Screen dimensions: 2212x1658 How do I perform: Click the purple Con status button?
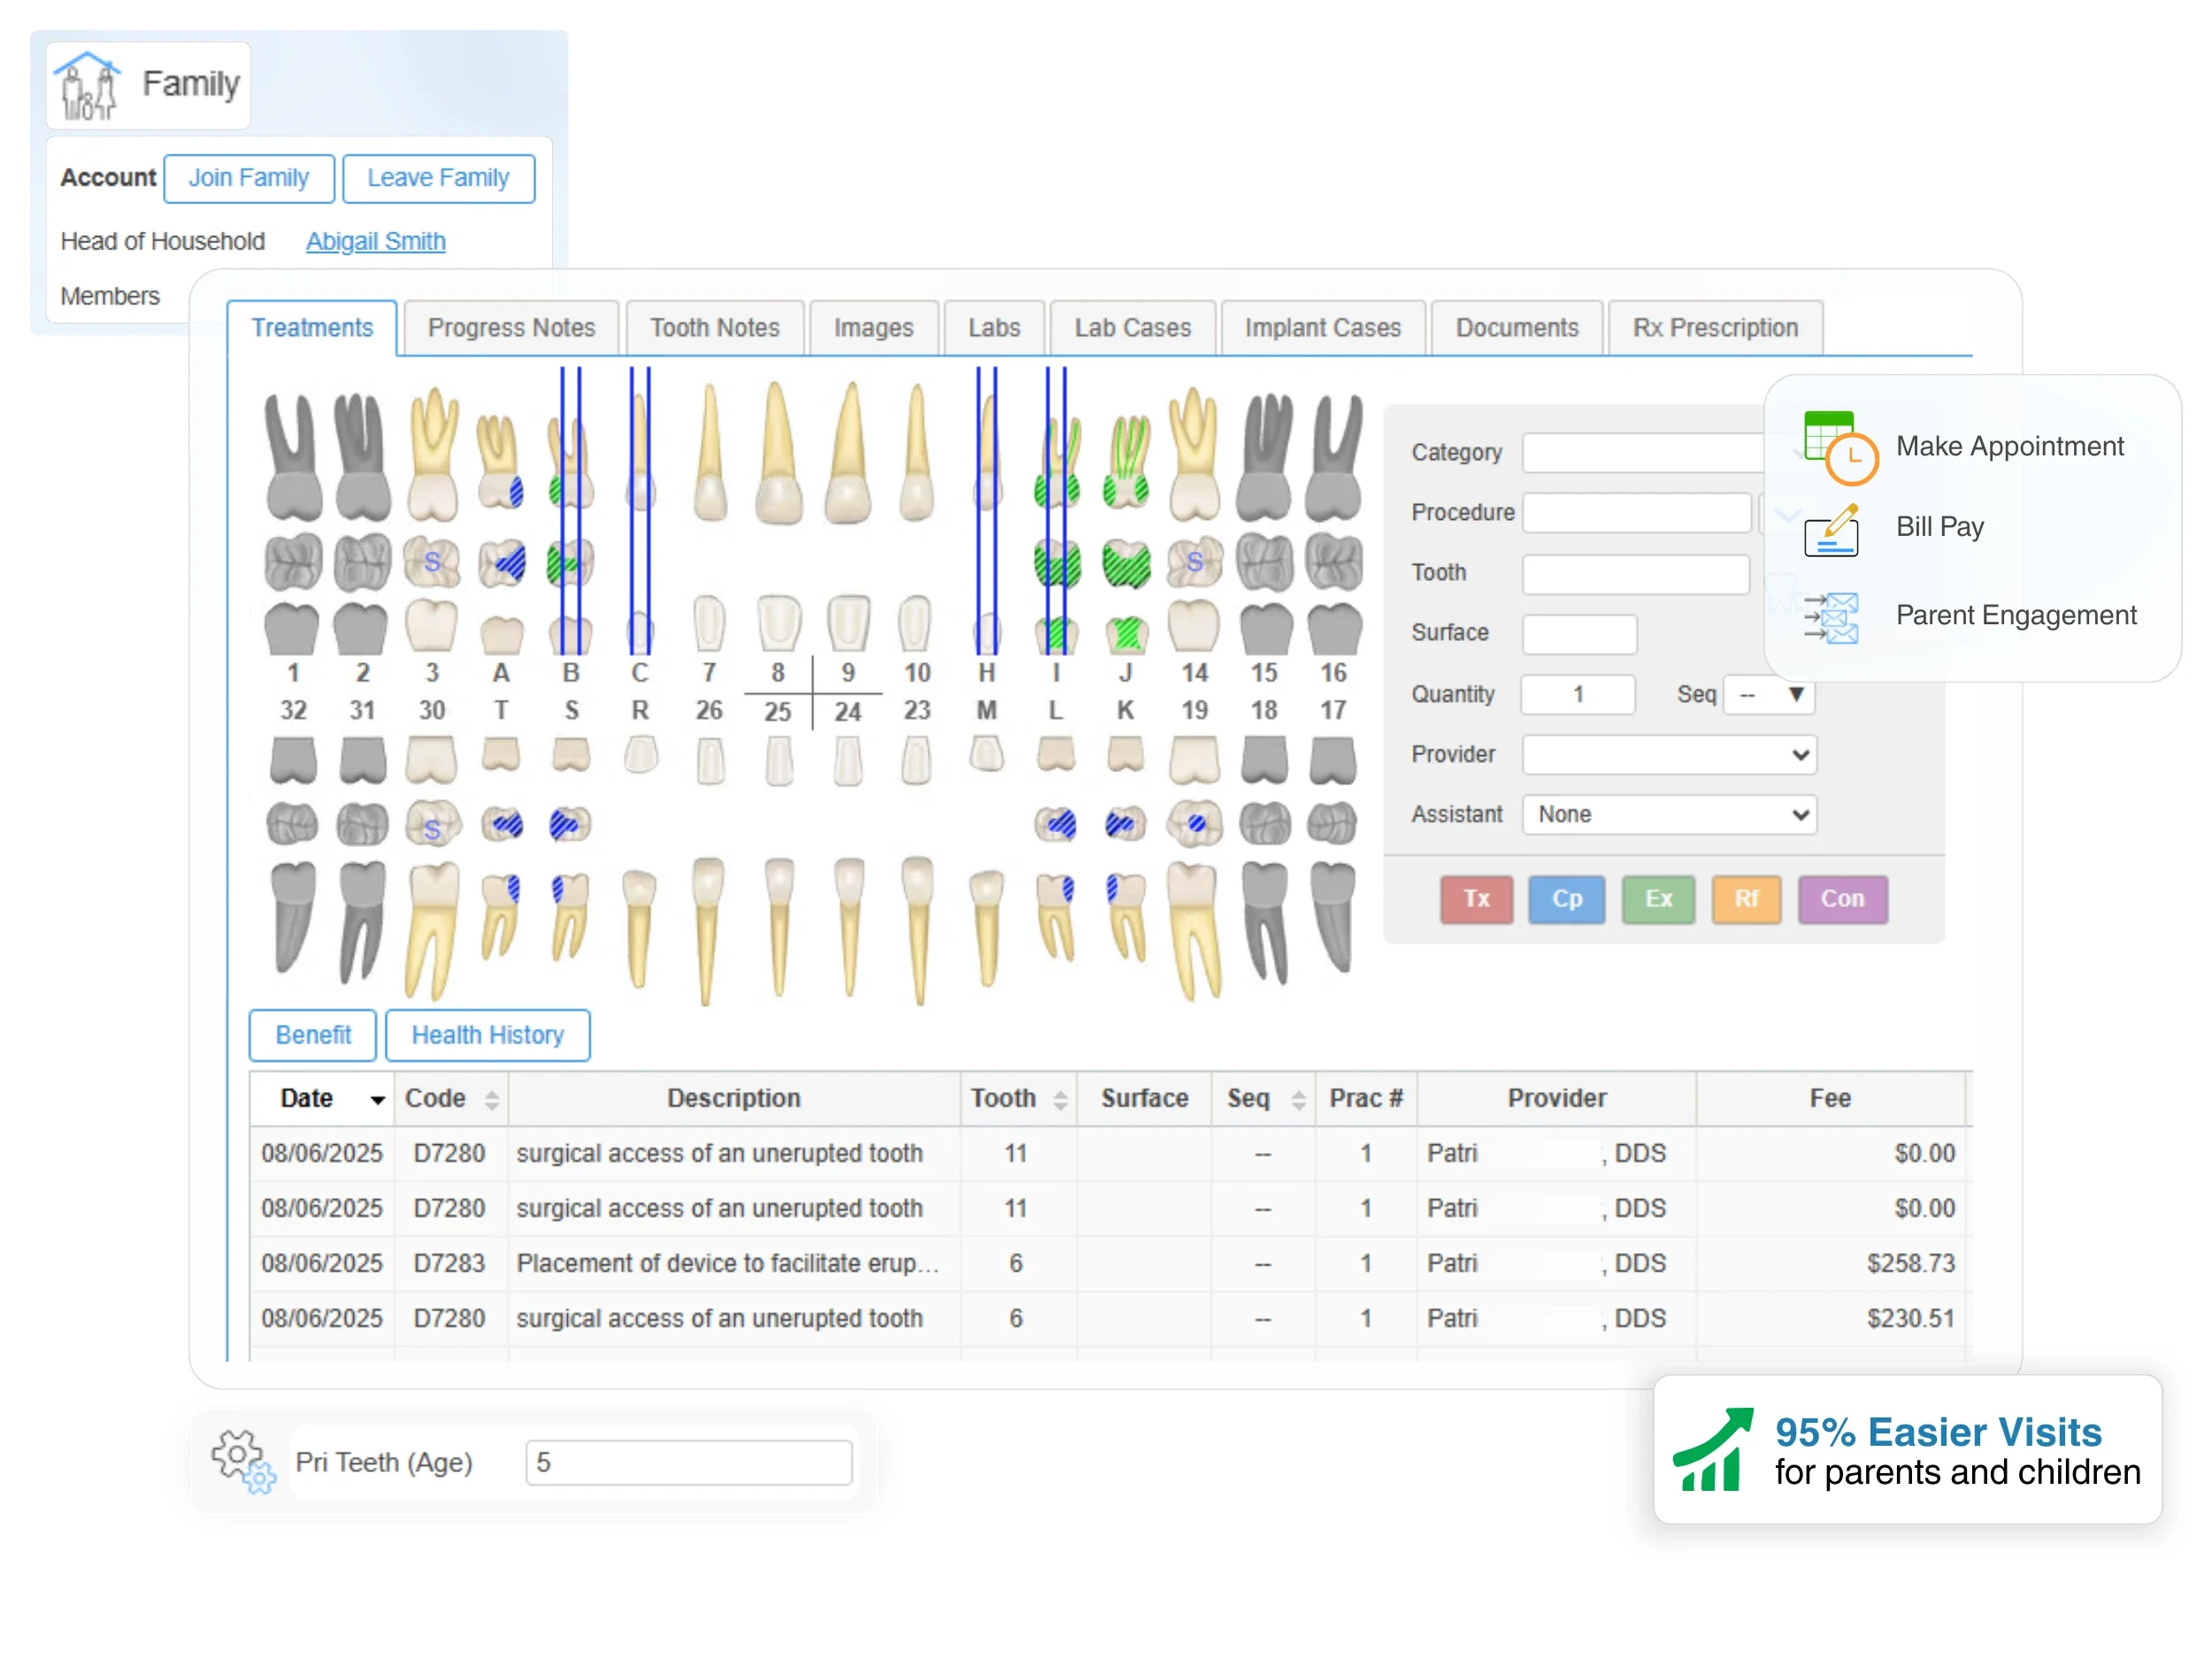[x=1842, y=898]
